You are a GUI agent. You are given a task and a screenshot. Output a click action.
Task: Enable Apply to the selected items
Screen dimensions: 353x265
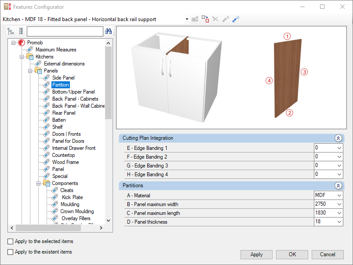11,242
